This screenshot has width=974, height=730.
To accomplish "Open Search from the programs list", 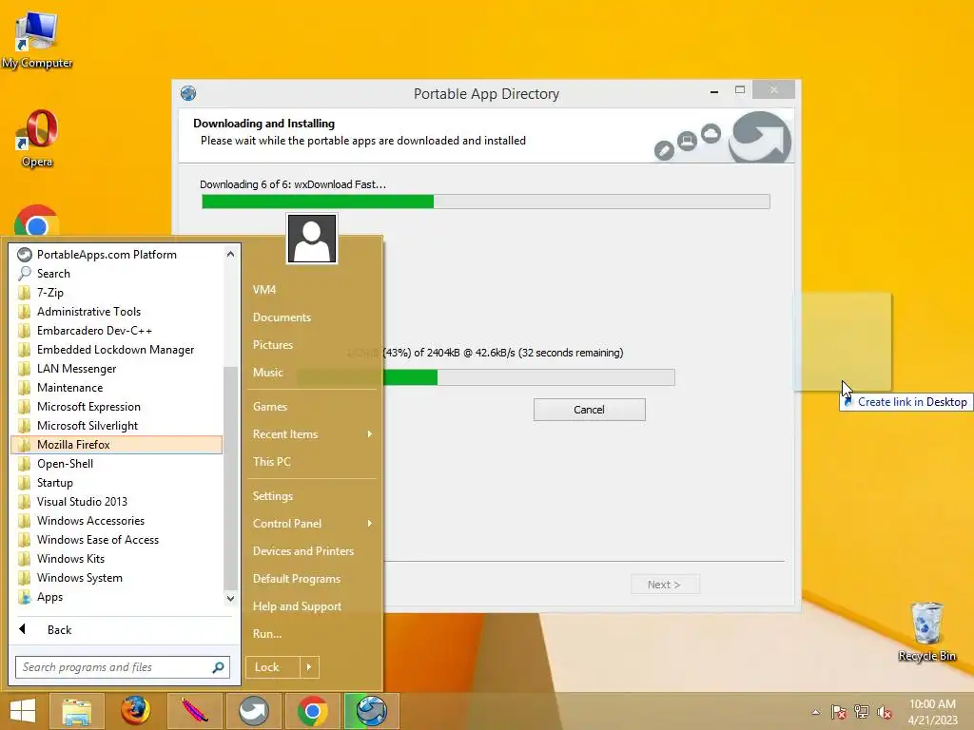I will 117,273.
